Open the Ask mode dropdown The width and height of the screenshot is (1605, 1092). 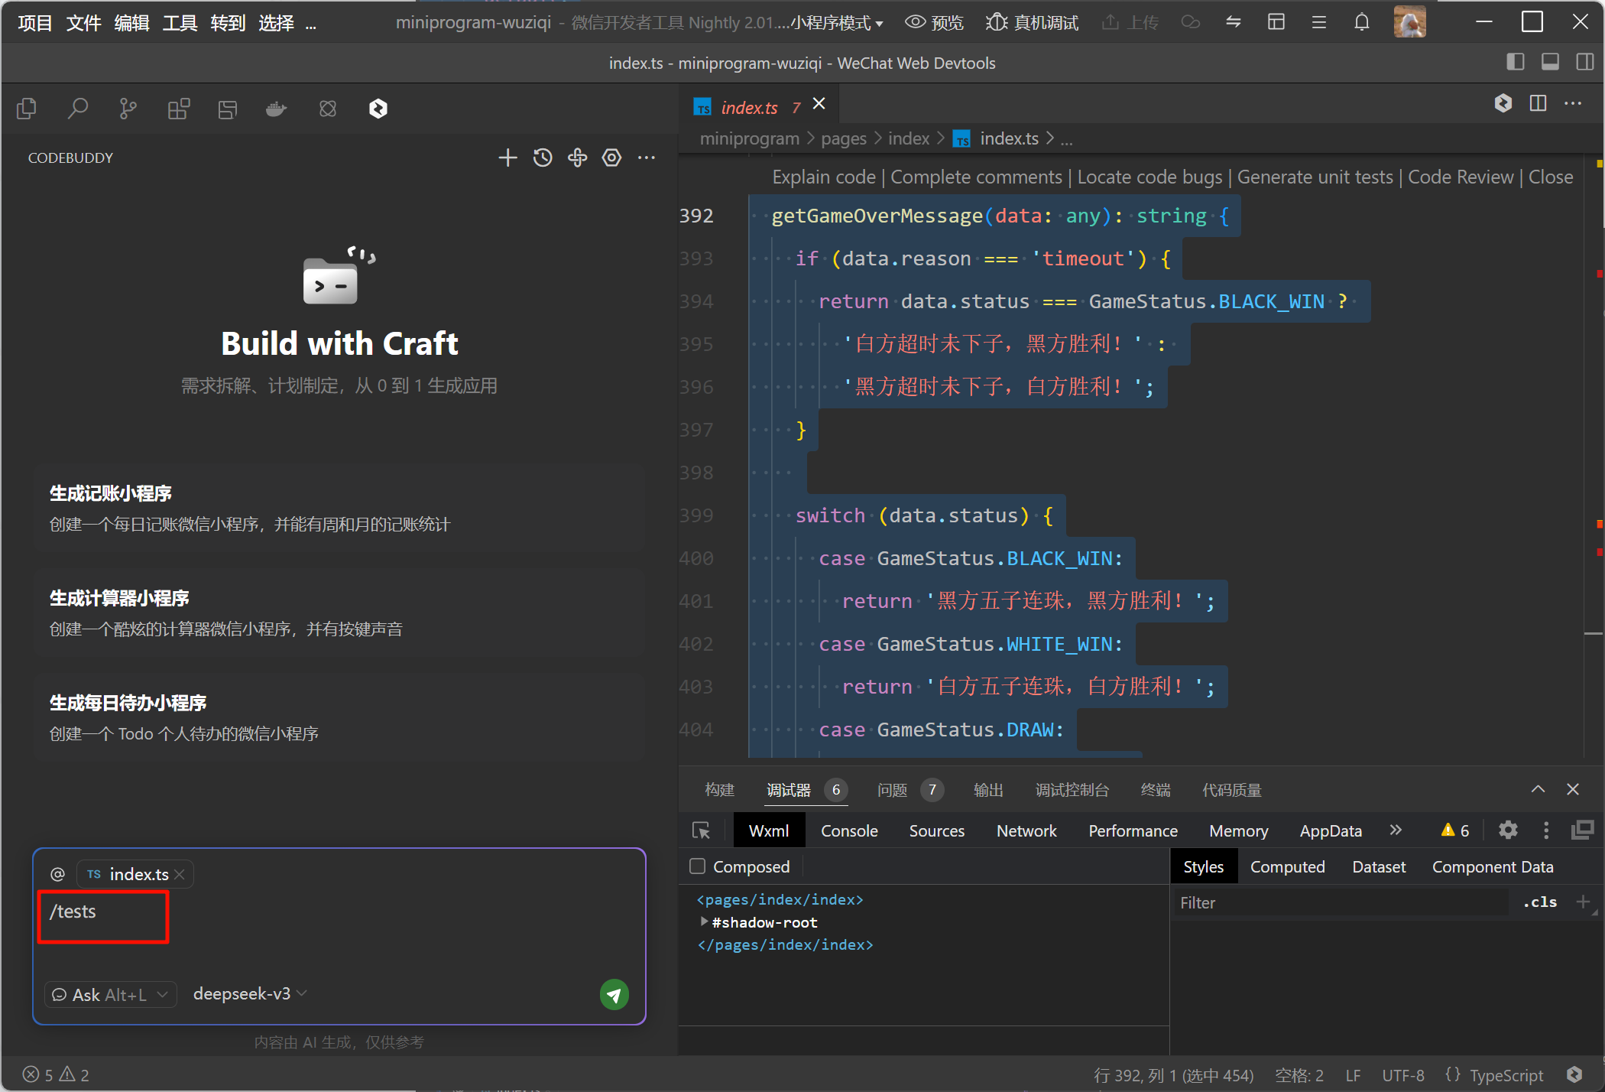tap(110, 995)
